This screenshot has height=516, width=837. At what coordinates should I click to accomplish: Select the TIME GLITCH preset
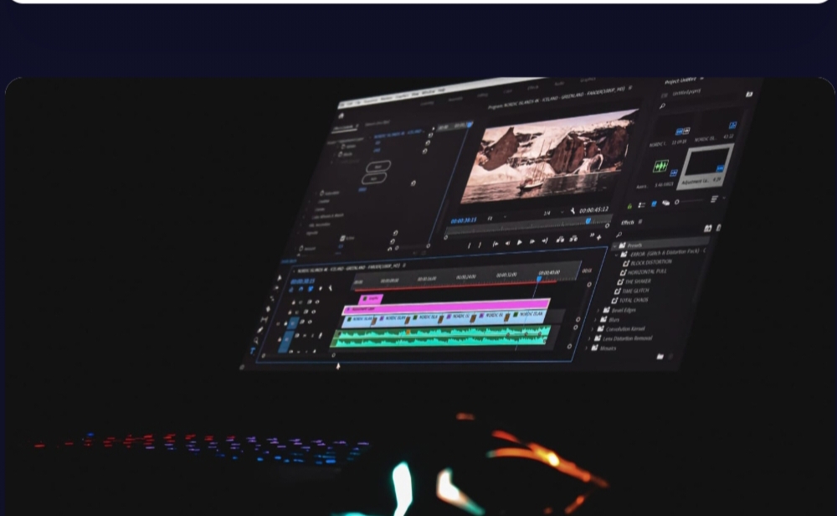[x=635, y=292]
